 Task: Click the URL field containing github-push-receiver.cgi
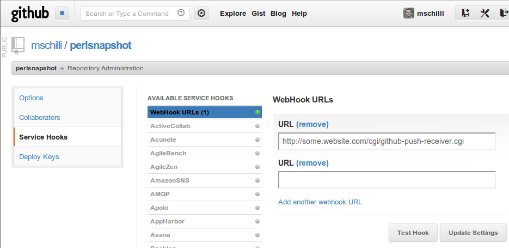click(x=387, y=141)
